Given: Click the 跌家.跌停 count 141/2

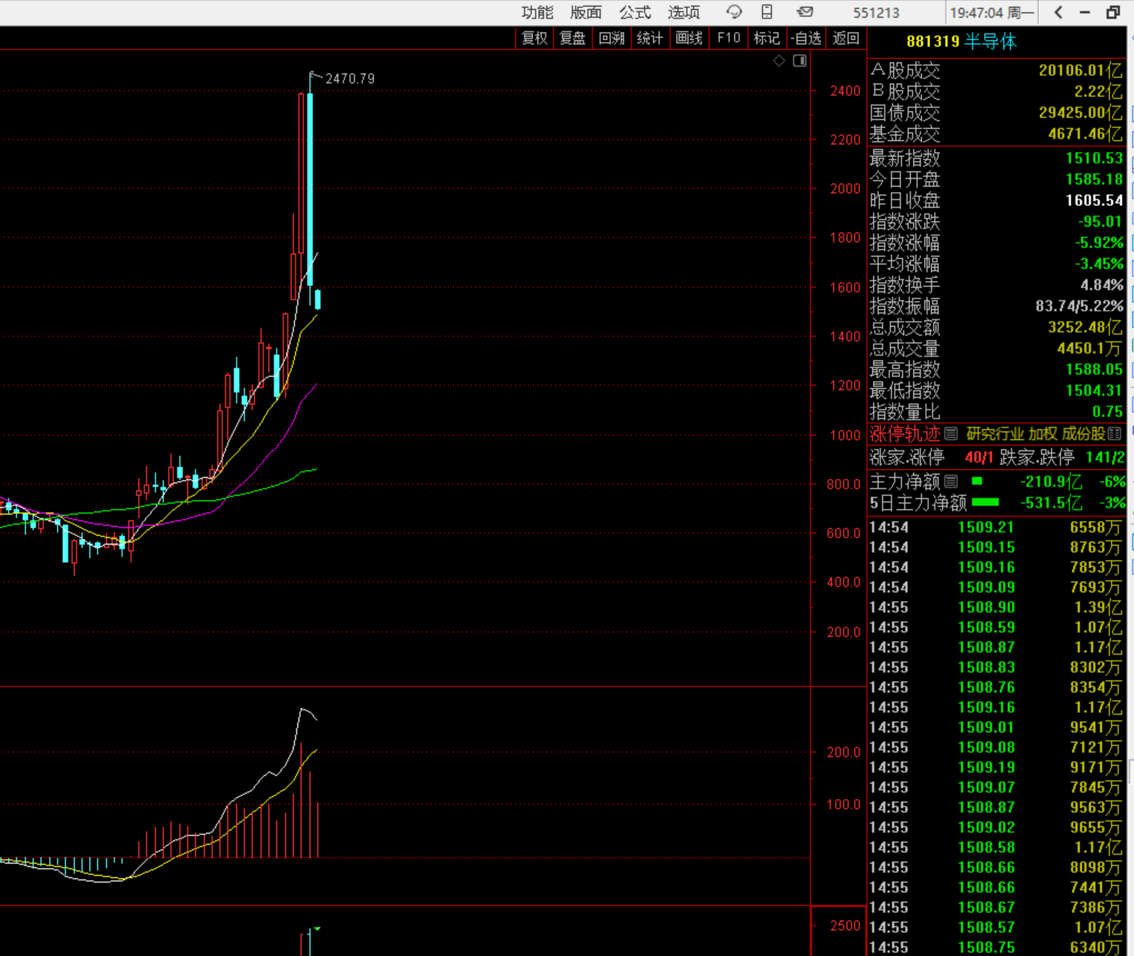Looking at the screenshot, I should pyautogui.click(x=1105, y=457).
